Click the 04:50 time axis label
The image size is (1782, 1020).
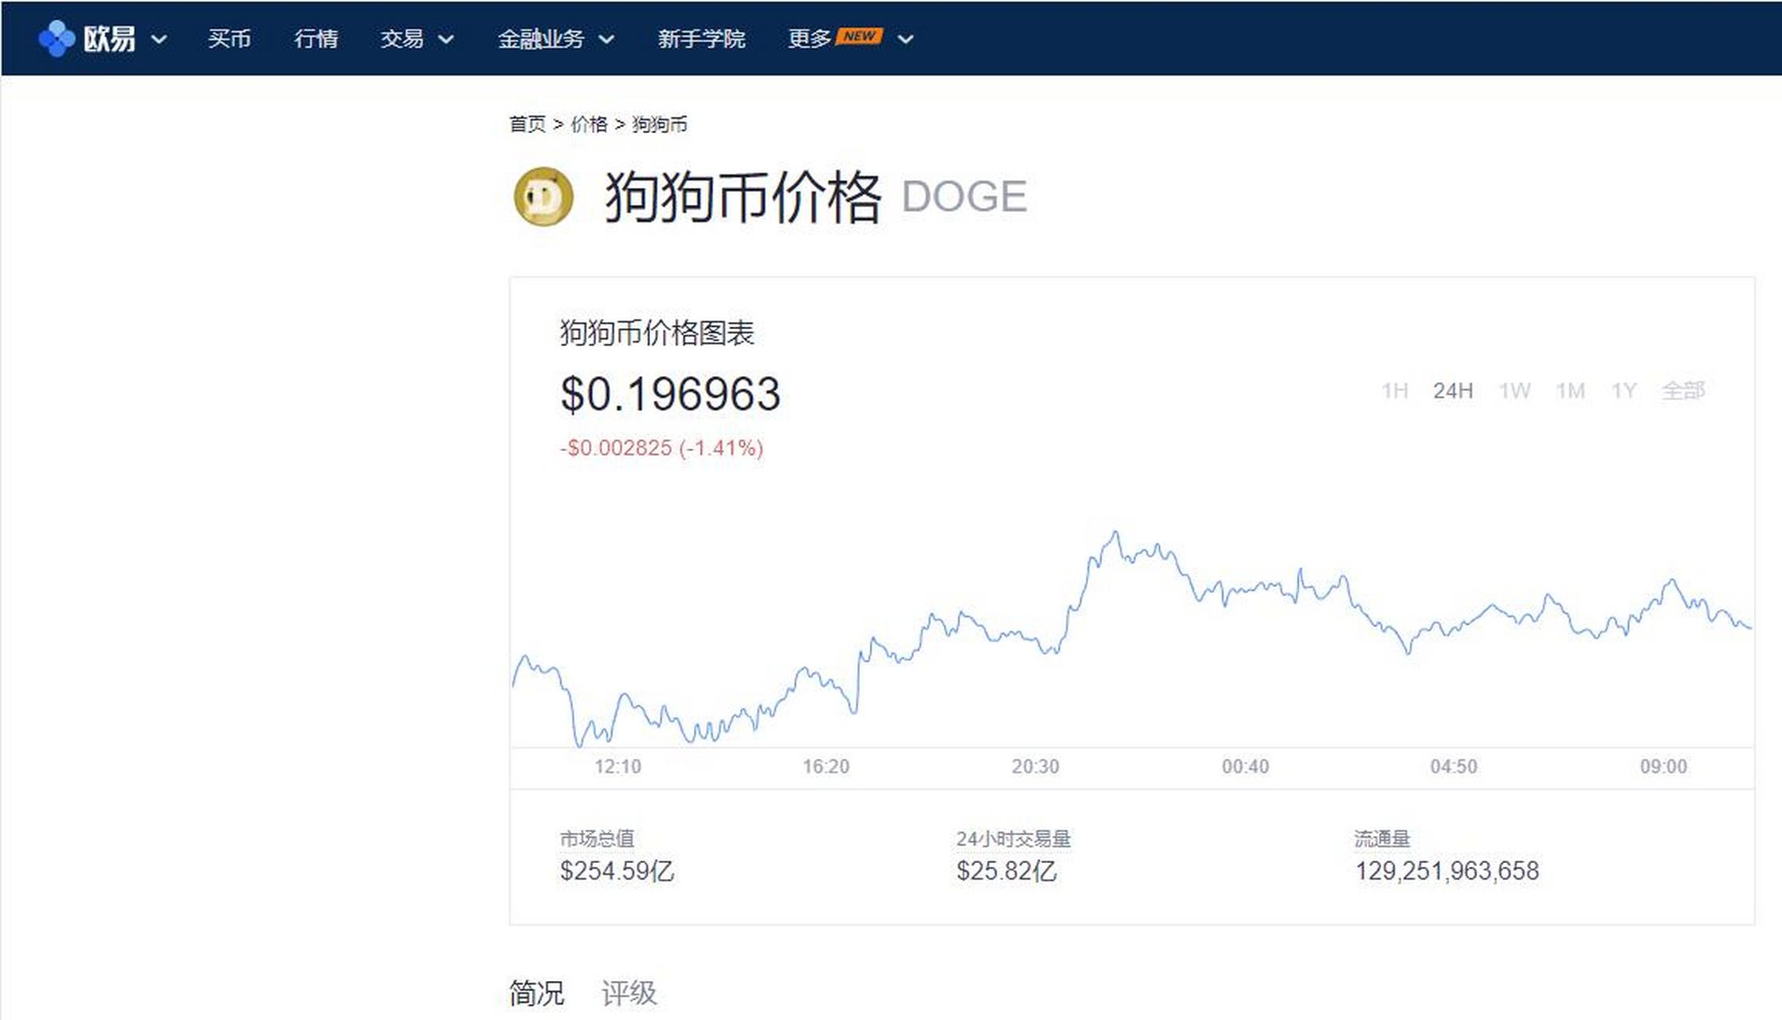[x=1454, y=767]
